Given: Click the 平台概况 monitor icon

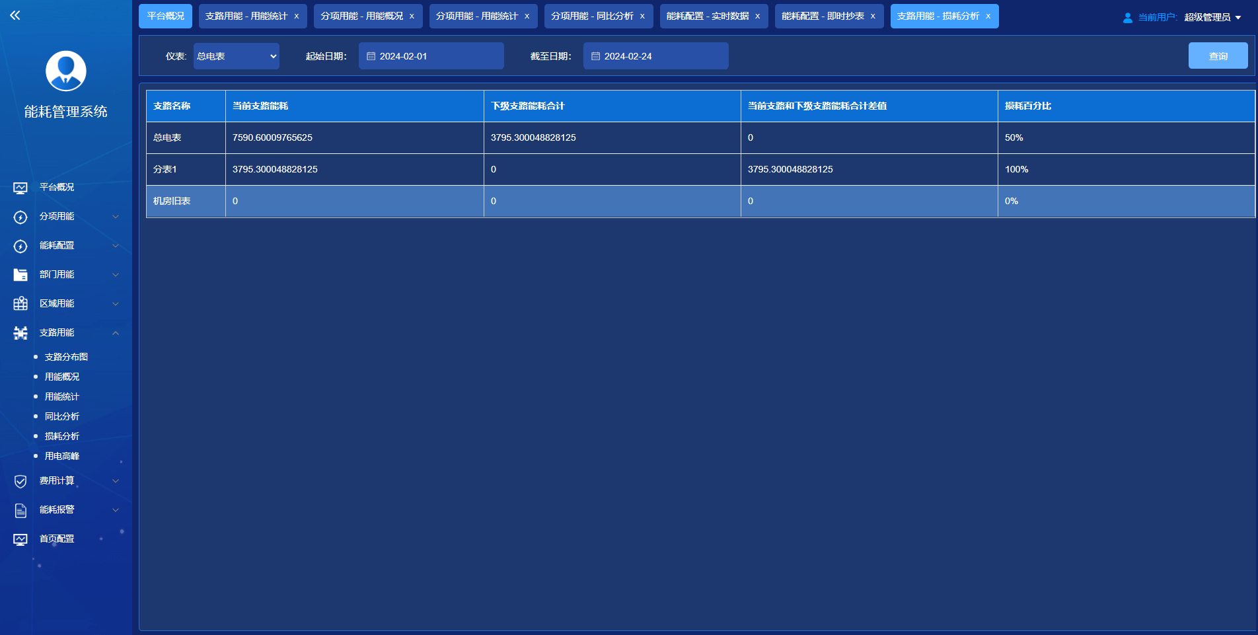Looking at the screenshot, I should tap(20, 188).
